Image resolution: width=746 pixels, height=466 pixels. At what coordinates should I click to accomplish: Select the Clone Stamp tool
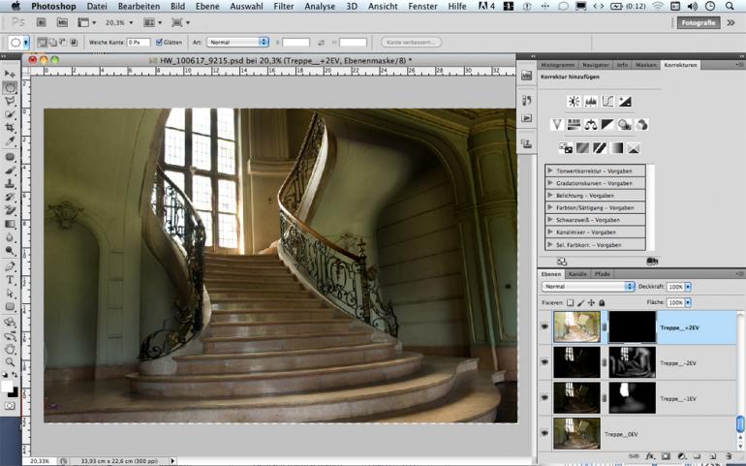pyautogui.click(x=10, y=184)
